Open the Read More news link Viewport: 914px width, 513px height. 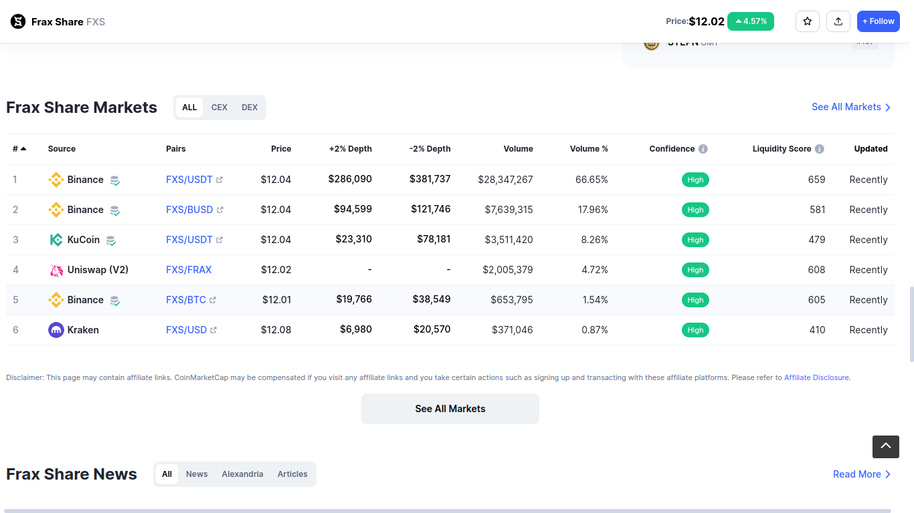(862, 474)
